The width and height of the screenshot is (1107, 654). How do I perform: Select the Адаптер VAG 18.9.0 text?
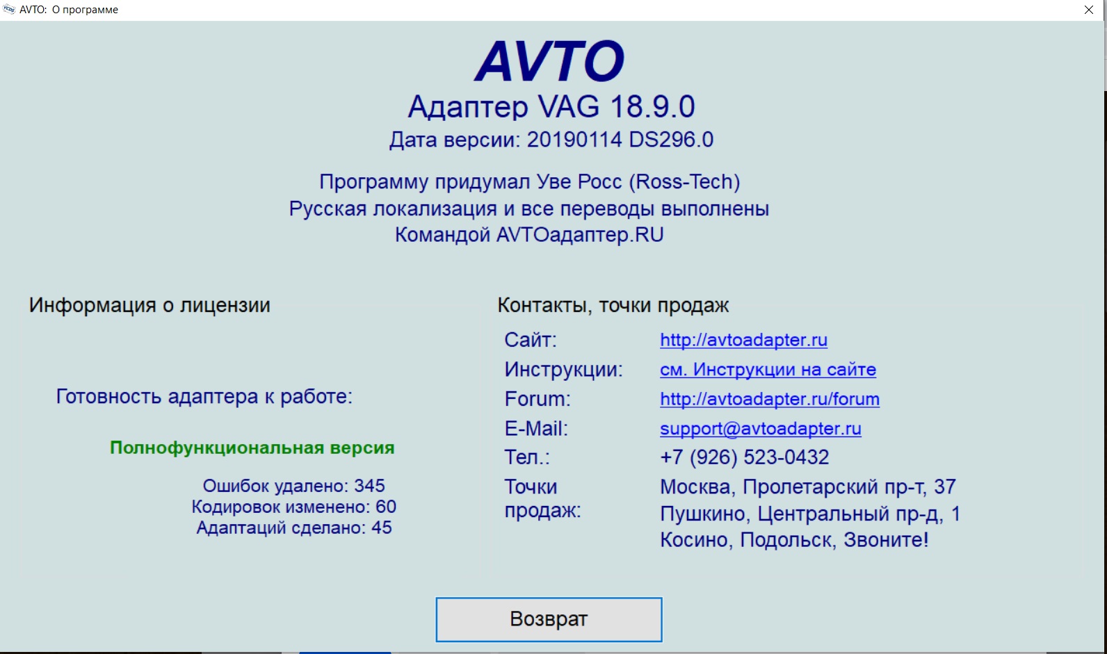[x=551, y=106]
